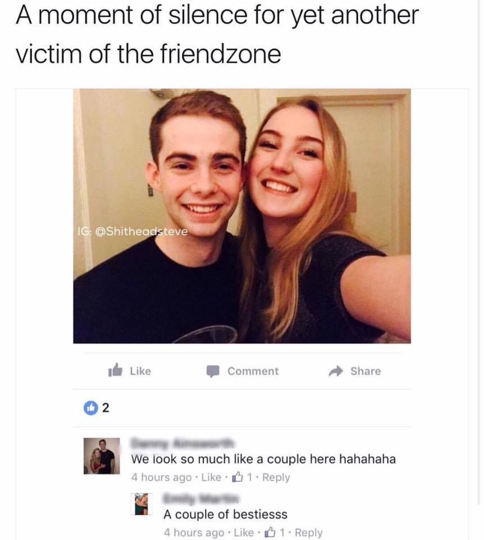Like the 'A couple of bestiesss' reply
The height and width of the screenshot is (540, 484).
244,533
